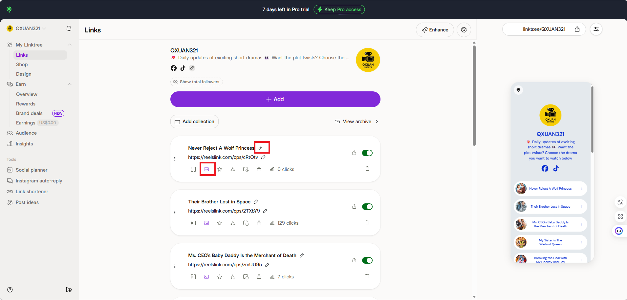Image resolution: width=627 pixels, height=300 pixels.
Task: Click the main links list scrollbar
Action: [x=474, y=95]
